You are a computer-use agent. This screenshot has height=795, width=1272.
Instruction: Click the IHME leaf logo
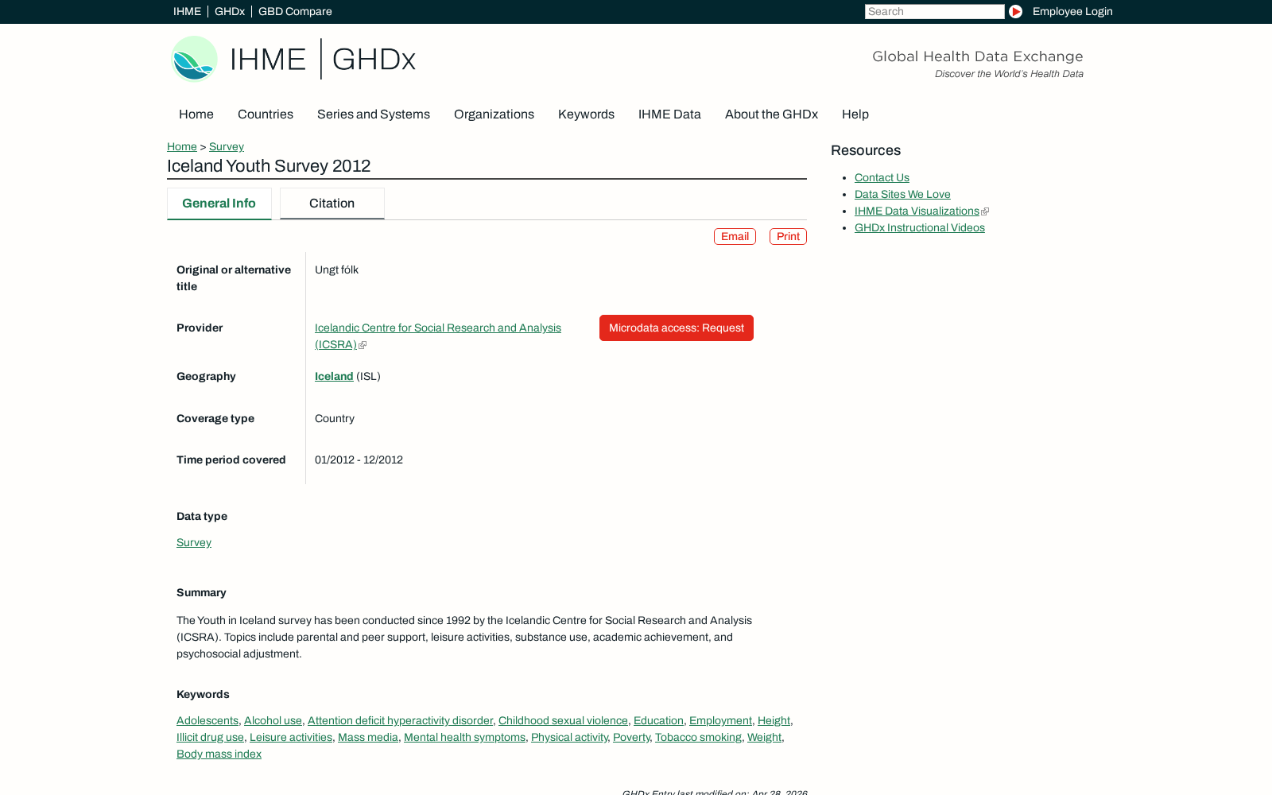click(x=195, y=59)
